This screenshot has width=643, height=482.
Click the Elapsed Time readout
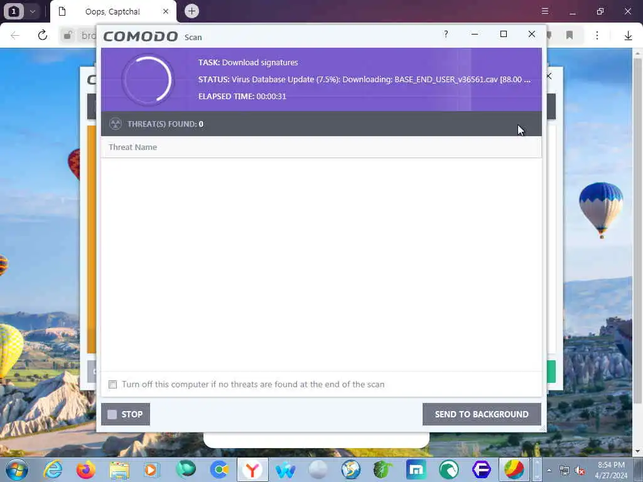[x=242, y=96]
